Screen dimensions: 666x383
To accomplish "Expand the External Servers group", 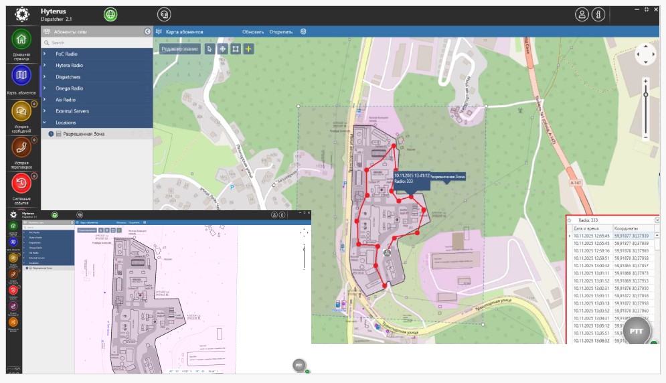I will tap(44, 111).
